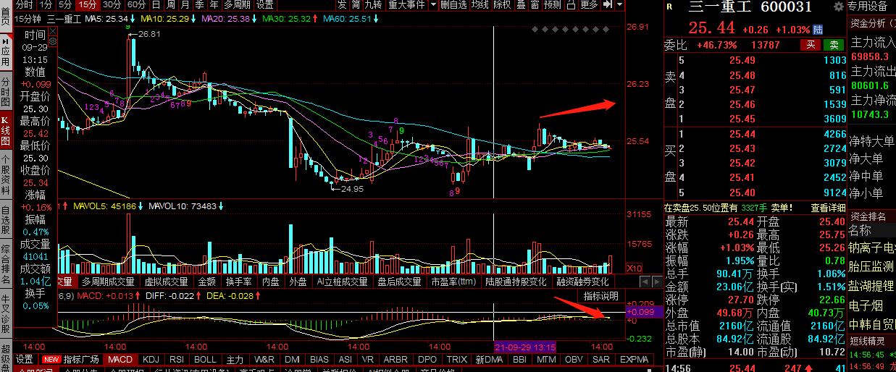896x372 pixels.
Task: Open chart 设置 in top toolbar
Action: [x=264, y=5]
